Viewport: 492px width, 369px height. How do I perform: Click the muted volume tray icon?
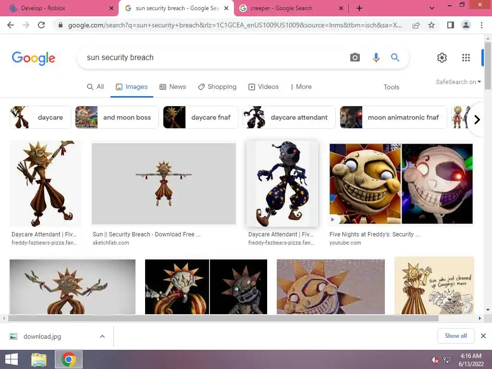click(x=435, y=360)
